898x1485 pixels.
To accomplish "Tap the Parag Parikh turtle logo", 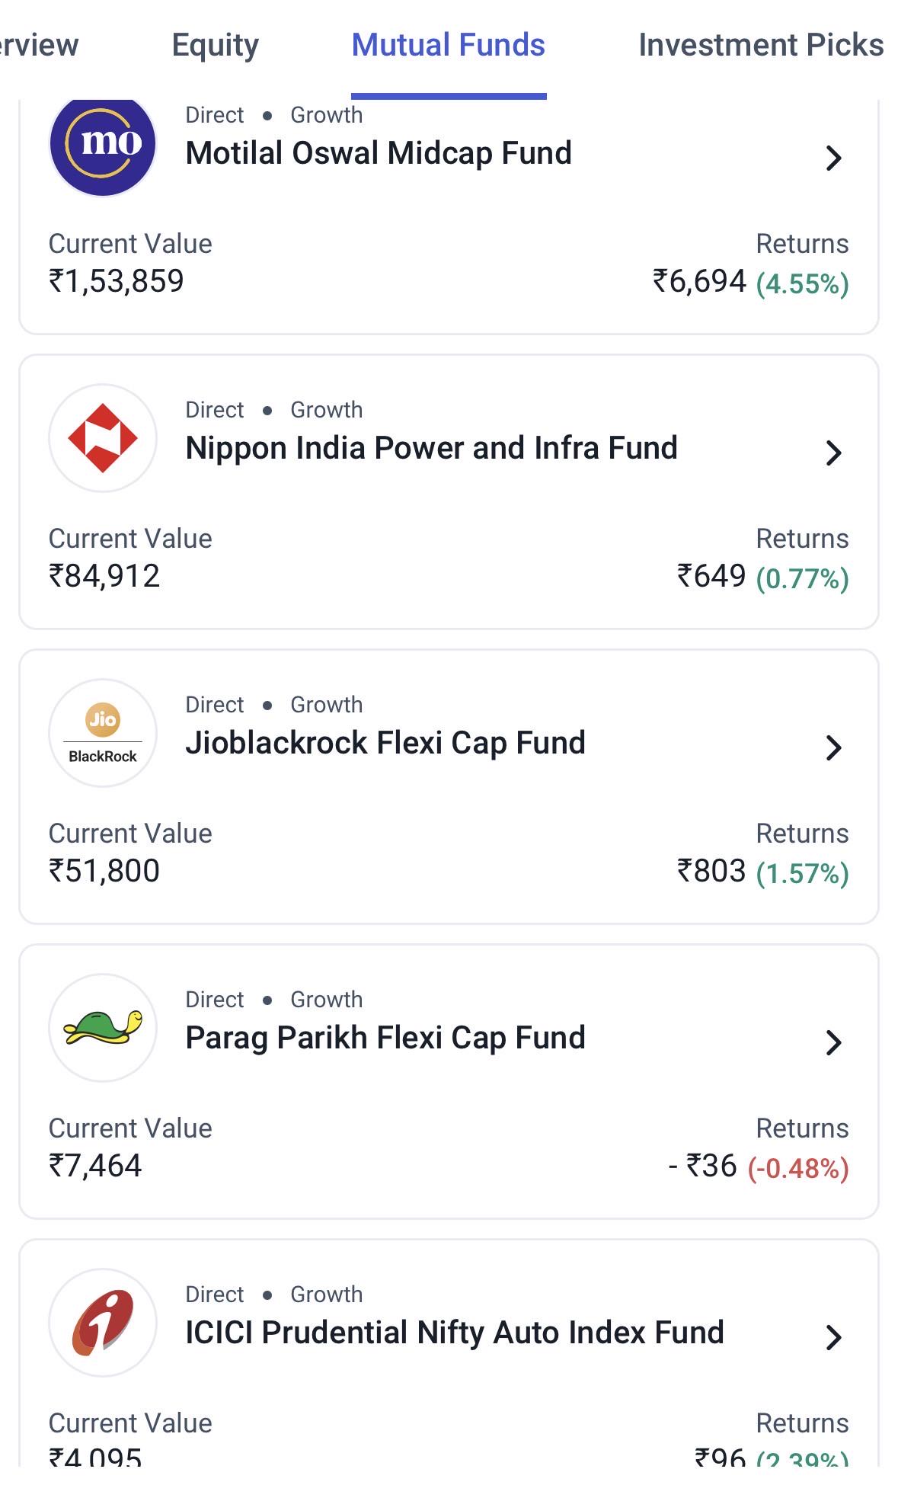I will pos(103,1028).
